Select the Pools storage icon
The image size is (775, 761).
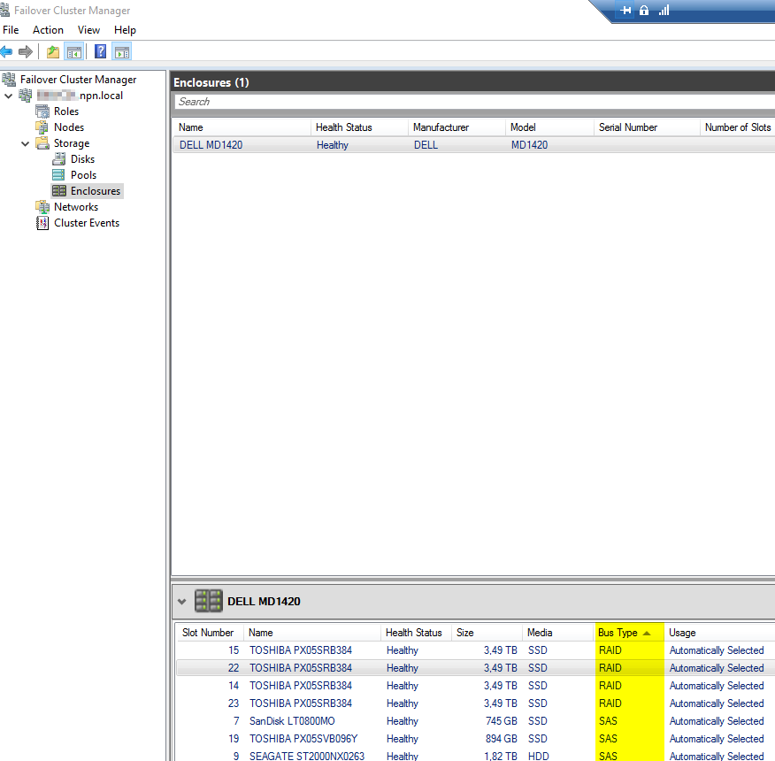58,175
